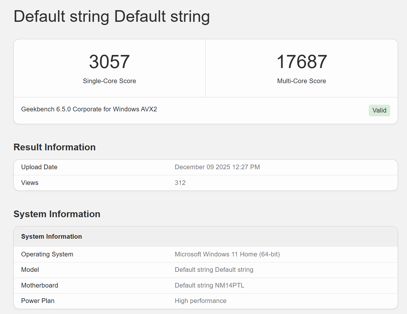Click the Microsoft Windows 11 Home value

(227, 254)
